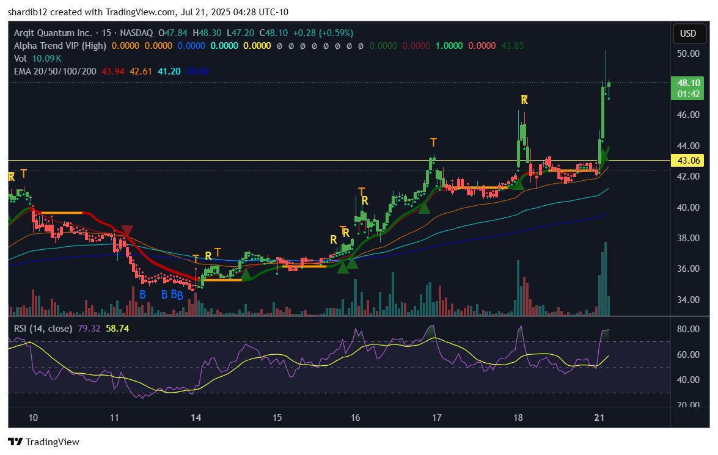Click the 38.00 price axis label
718x455 pixels.
688,238
